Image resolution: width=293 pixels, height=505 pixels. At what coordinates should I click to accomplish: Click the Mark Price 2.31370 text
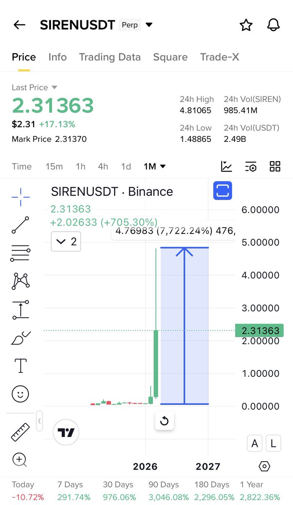tap(49, 139)
